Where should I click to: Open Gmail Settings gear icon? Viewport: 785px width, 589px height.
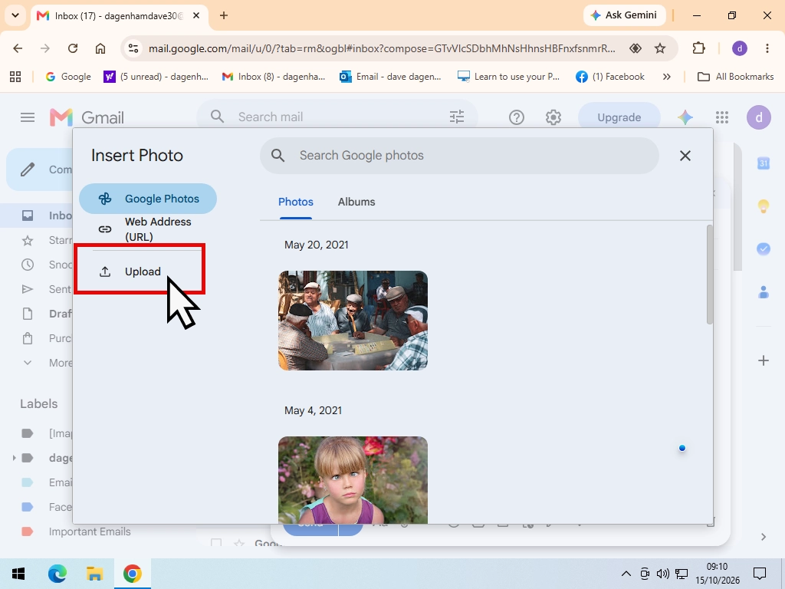tap(553, 117)
